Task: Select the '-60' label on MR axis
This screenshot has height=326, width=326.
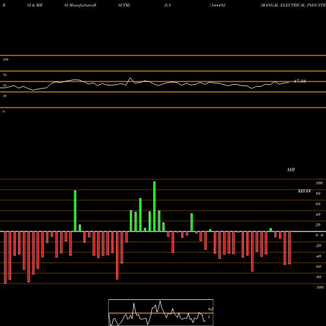Action: (318, 267)
